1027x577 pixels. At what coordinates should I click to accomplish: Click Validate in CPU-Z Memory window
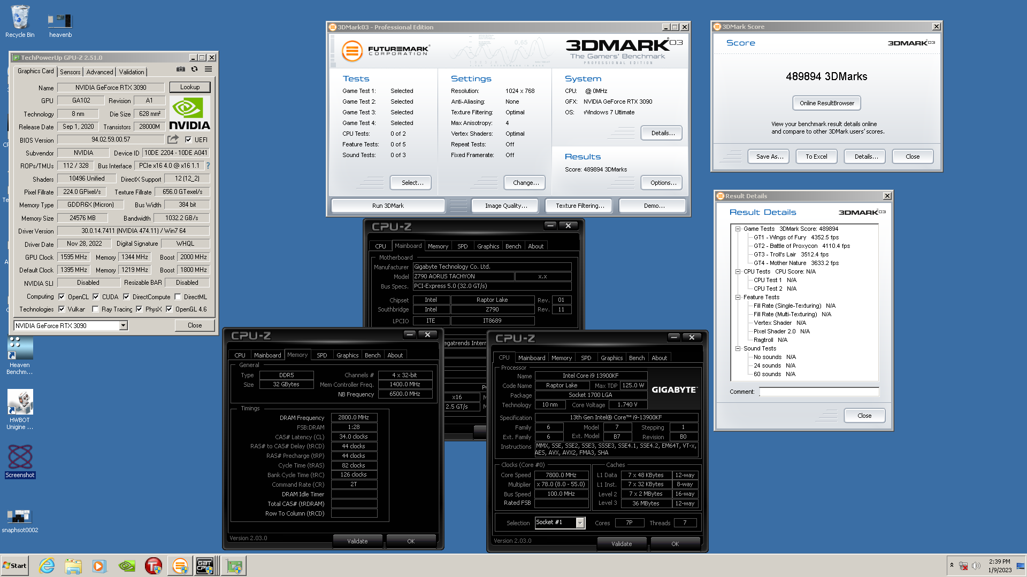pyautogui.click(x=357, y=541)
